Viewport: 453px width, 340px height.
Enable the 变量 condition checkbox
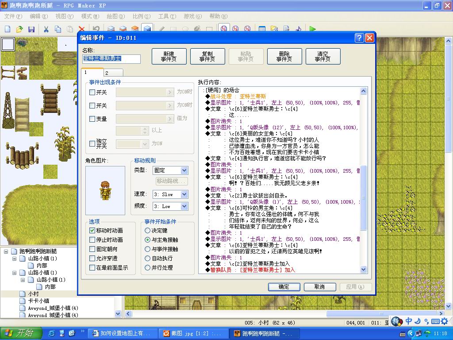click(x=92, y=119)
